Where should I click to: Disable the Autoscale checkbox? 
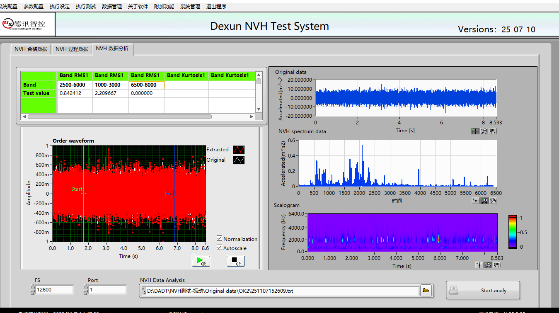coord(220,248)
